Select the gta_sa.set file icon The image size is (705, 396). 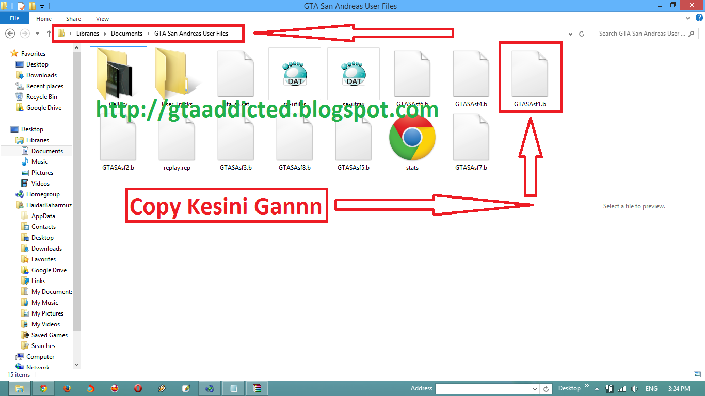pyautogui.click(x=236, y=73)
